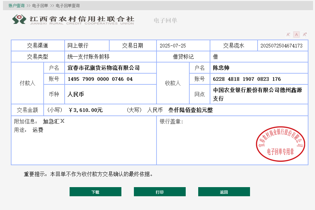The width and height of the screenshot is (315, 210).
Task: Go to the 电子回单 breadcrumb item
Action: click(40, 6)
